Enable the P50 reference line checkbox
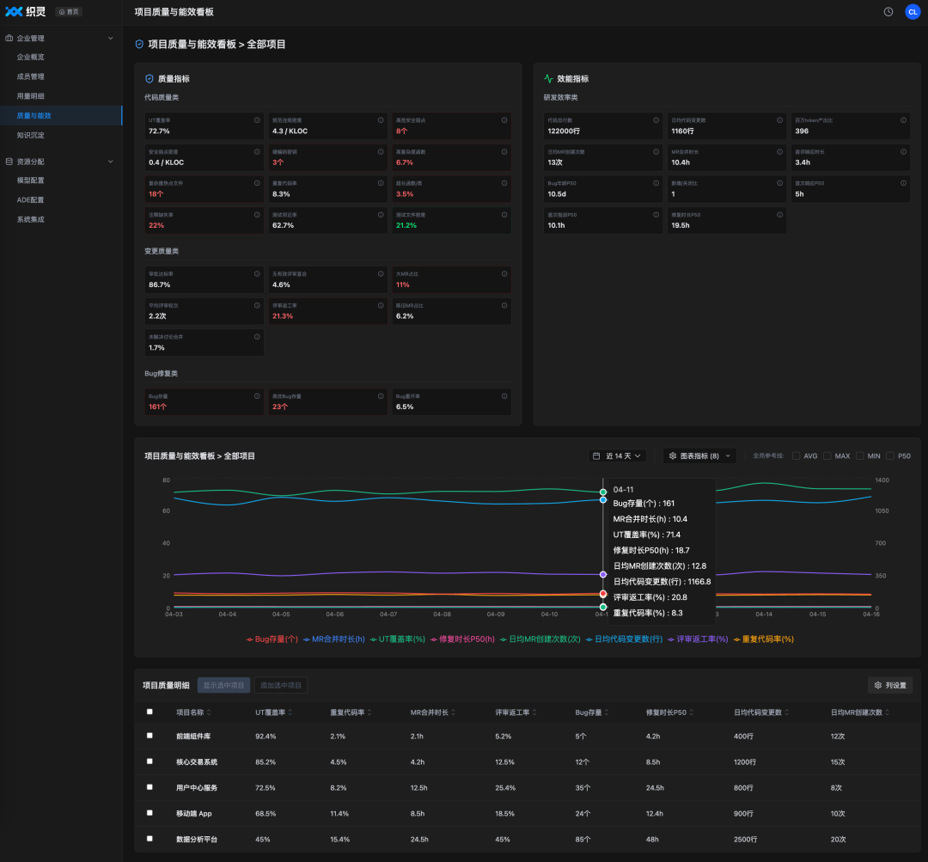 (890, 455)
